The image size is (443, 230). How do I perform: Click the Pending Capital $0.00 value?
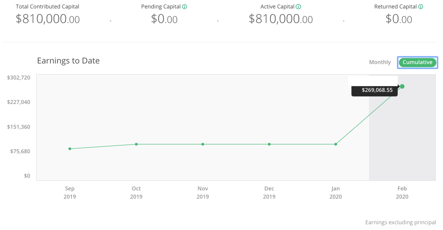pos(164,19)
